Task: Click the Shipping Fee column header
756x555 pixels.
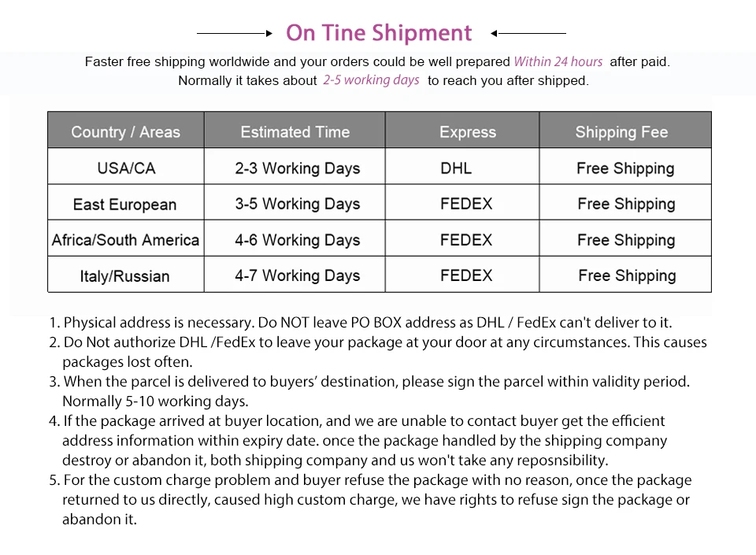Action: 625,130
